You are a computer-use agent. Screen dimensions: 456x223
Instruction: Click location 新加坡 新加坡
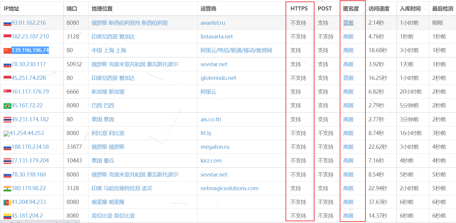point(108,92)
